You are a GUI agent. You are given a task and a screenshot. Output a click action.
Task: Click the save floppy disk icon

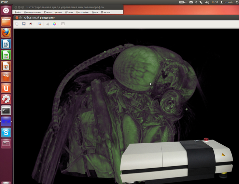click(24, 24)
